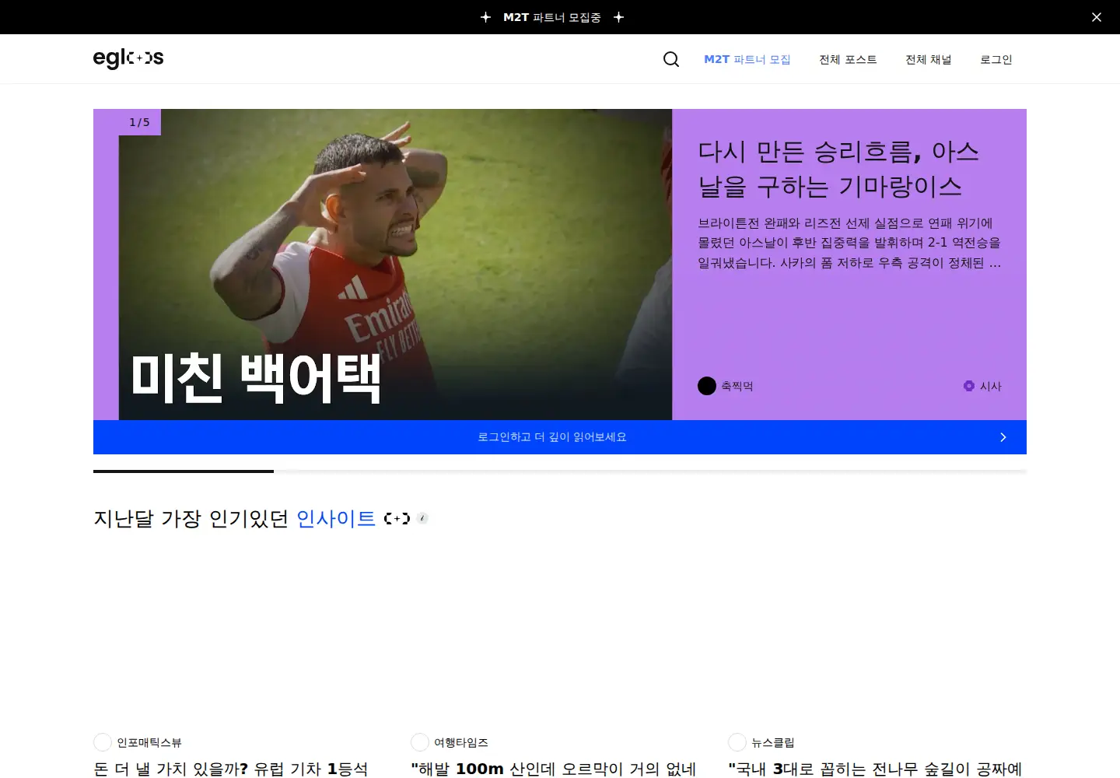
Task: Open the "국내 3대로 꼽히는 전나무 post
Action: pos(875,769)
